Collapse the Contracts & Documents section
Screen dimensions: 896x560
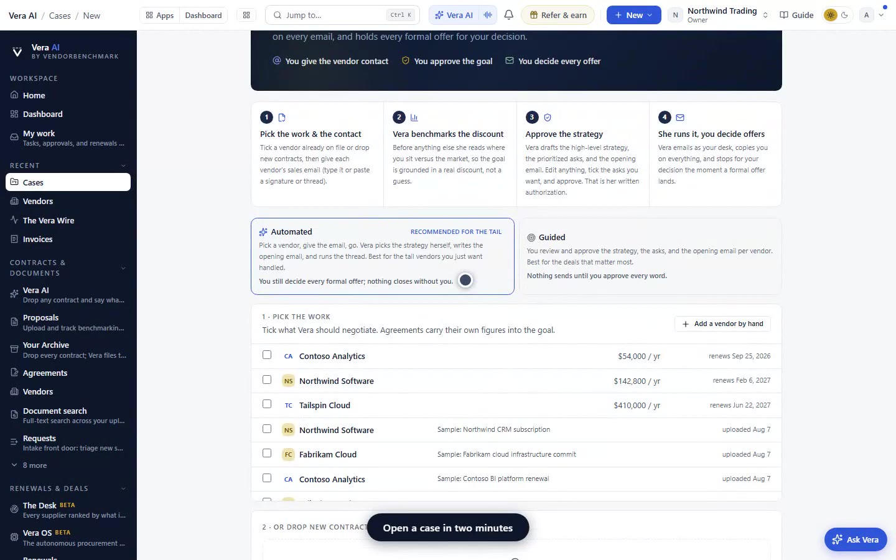click(123, 268)
